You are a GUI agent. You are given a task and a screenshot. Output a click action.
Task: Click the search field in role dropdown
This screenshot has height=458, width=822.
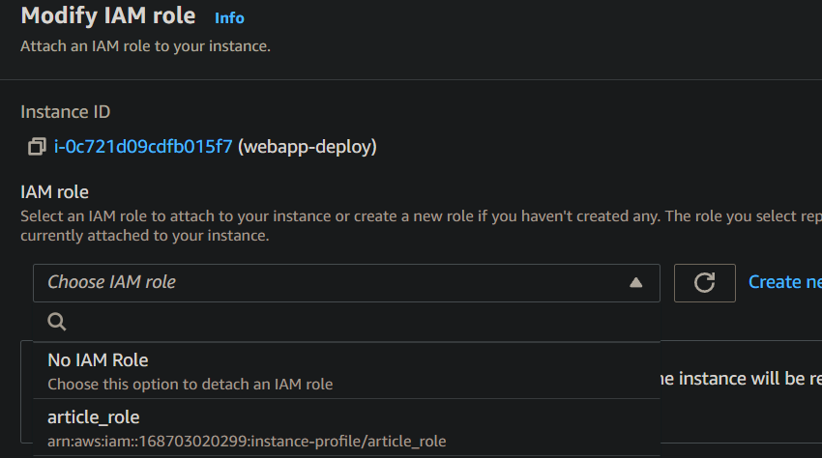point(346,321)
